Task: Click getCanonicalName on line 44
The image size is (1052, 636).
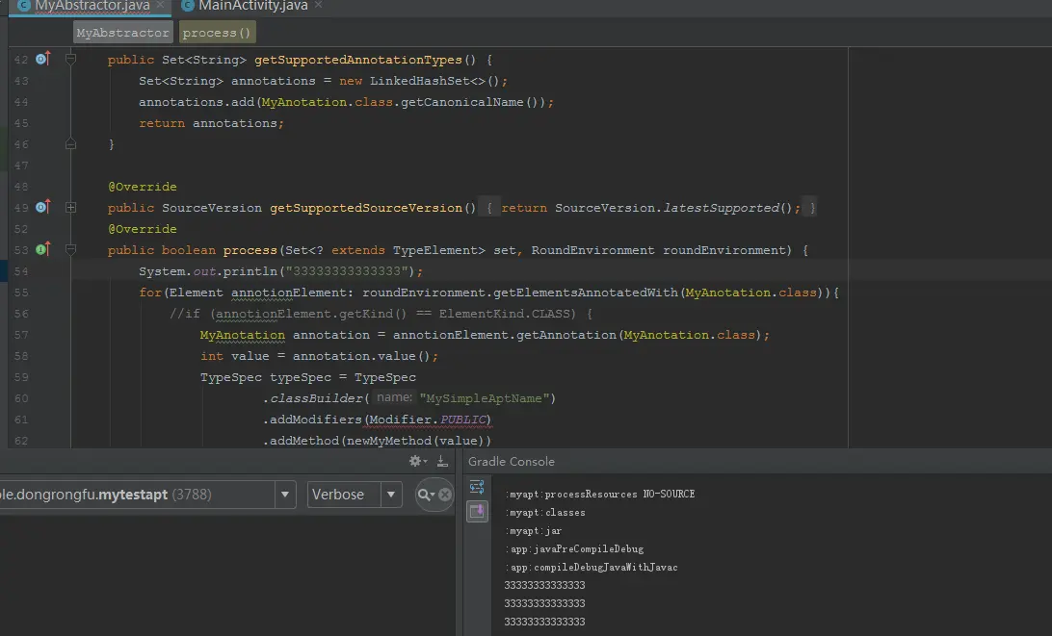Action: tap(462, 102)
